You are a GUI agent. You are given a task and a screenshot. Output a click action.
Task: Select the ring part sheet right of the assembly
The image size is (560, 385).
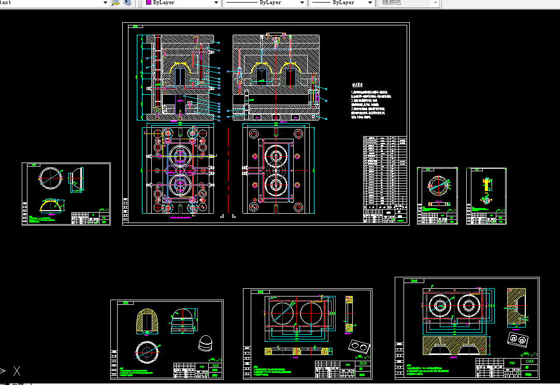point(438,196)
